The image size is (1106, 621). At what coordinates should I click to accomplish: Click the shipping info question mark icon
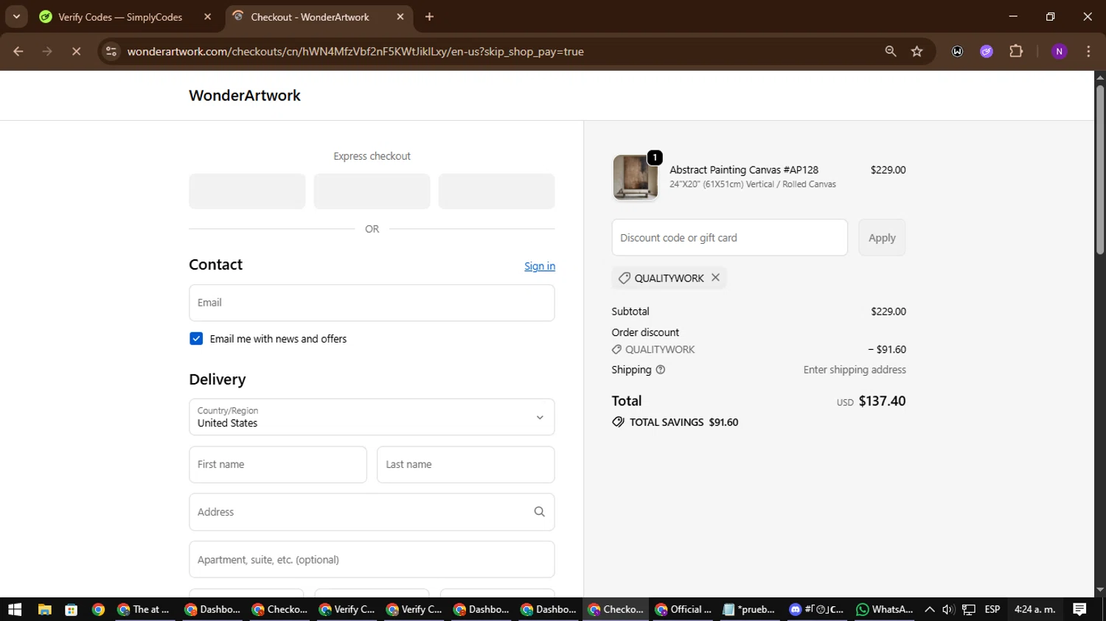click(661, 370)
